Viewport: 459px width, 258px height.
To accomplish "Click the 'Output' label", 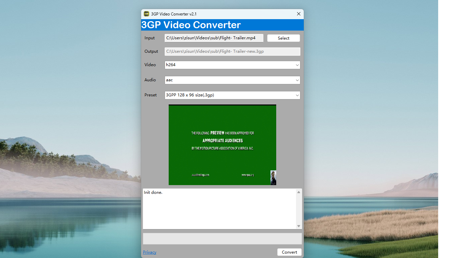I will tap(151, 51).
